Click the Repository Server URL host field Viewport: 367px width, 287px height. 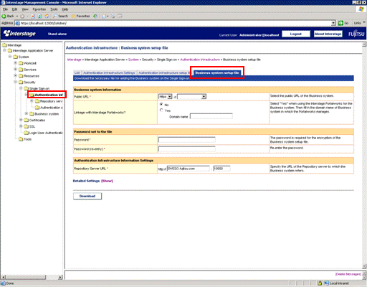[189, 169]
